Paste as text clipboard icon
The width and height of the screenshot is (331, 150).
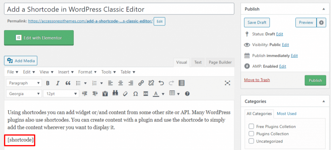pyautogui.click(x=105, y=94)
